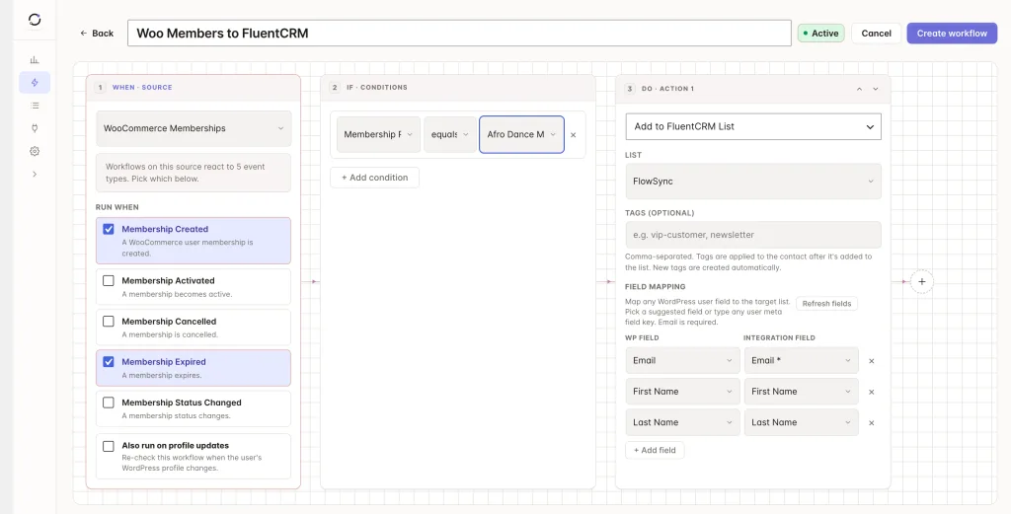Click the FIELD MAPPING heading

click(x=656, y=287)
